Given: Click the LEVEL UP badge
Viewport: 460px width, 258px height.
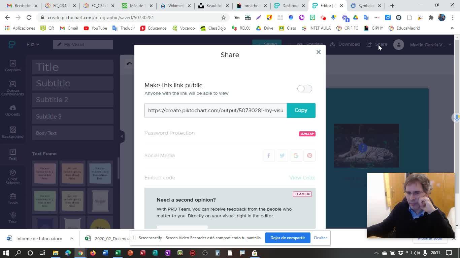Looking at the screenshot, I should (307, 134).
